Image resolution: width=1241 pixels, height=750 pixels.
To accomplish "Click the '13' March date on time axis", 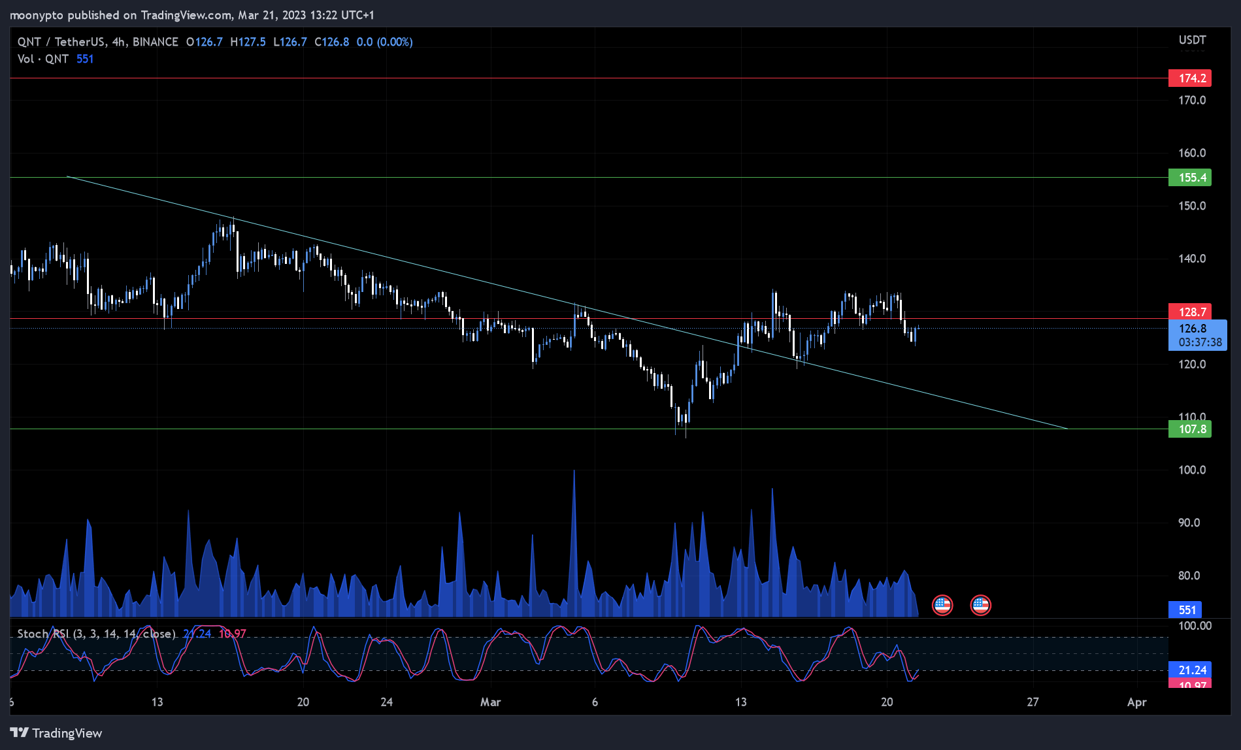I will (x=740, y=702).
